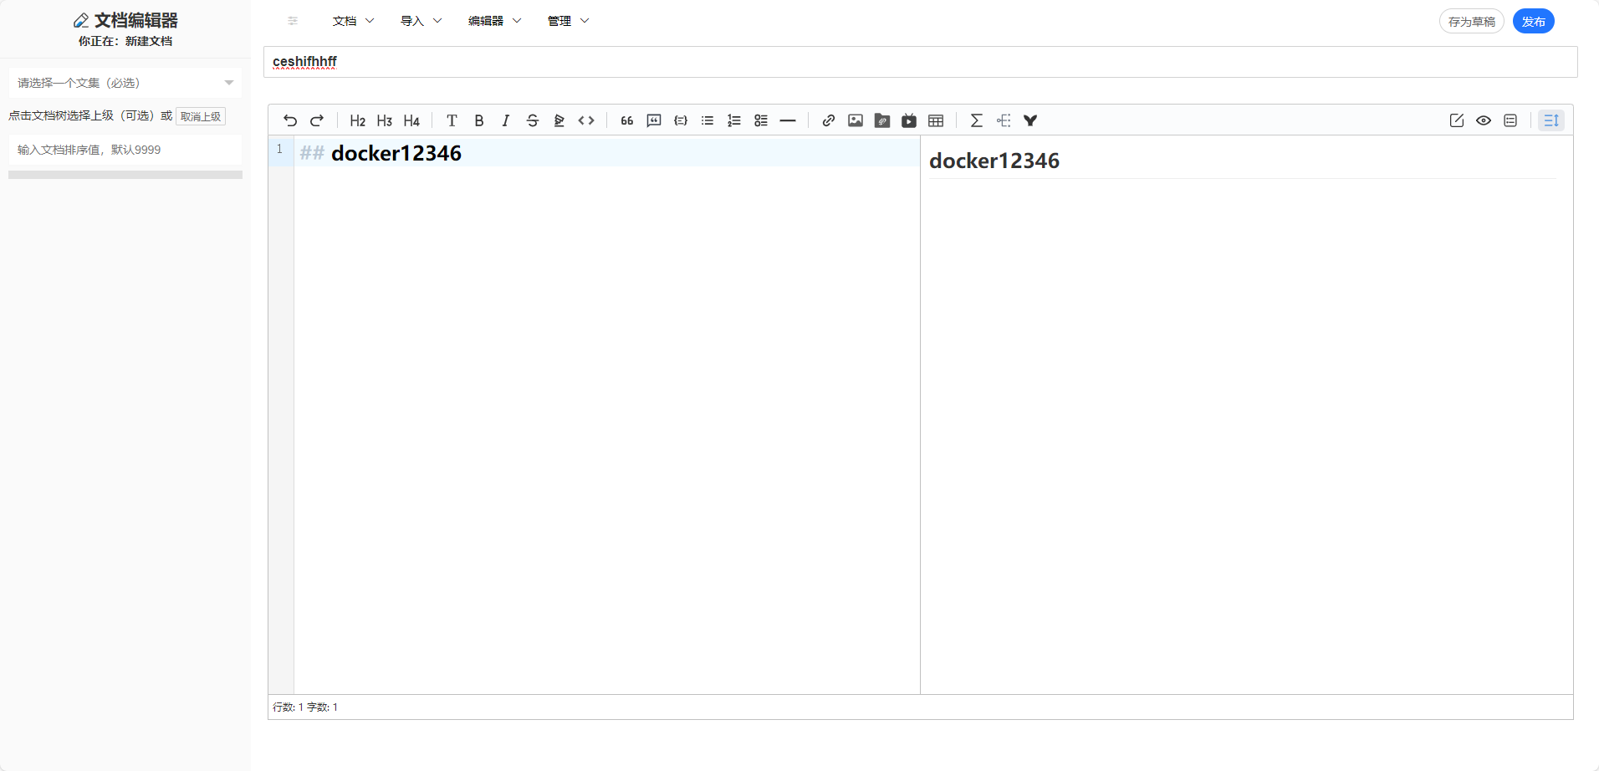Expand the 编辑器 dropdown menu
Image resolution: width=1599 pixels, height=771 pixels.
[494, 21]
